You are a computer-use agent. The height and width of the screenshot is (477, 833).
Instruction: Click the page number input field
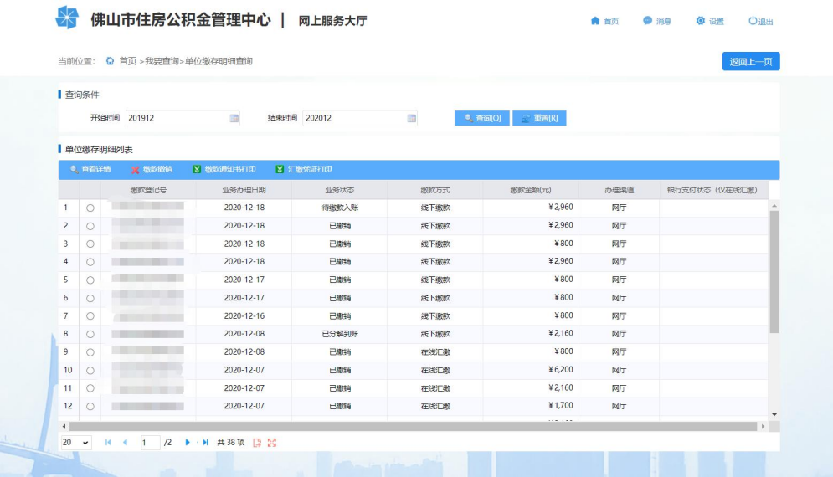pos(150,442)
